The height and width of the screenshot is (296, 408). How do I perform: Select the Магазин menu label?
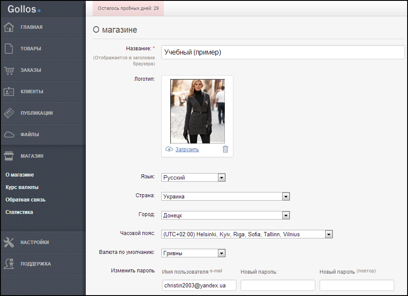[x=32, y=156]
